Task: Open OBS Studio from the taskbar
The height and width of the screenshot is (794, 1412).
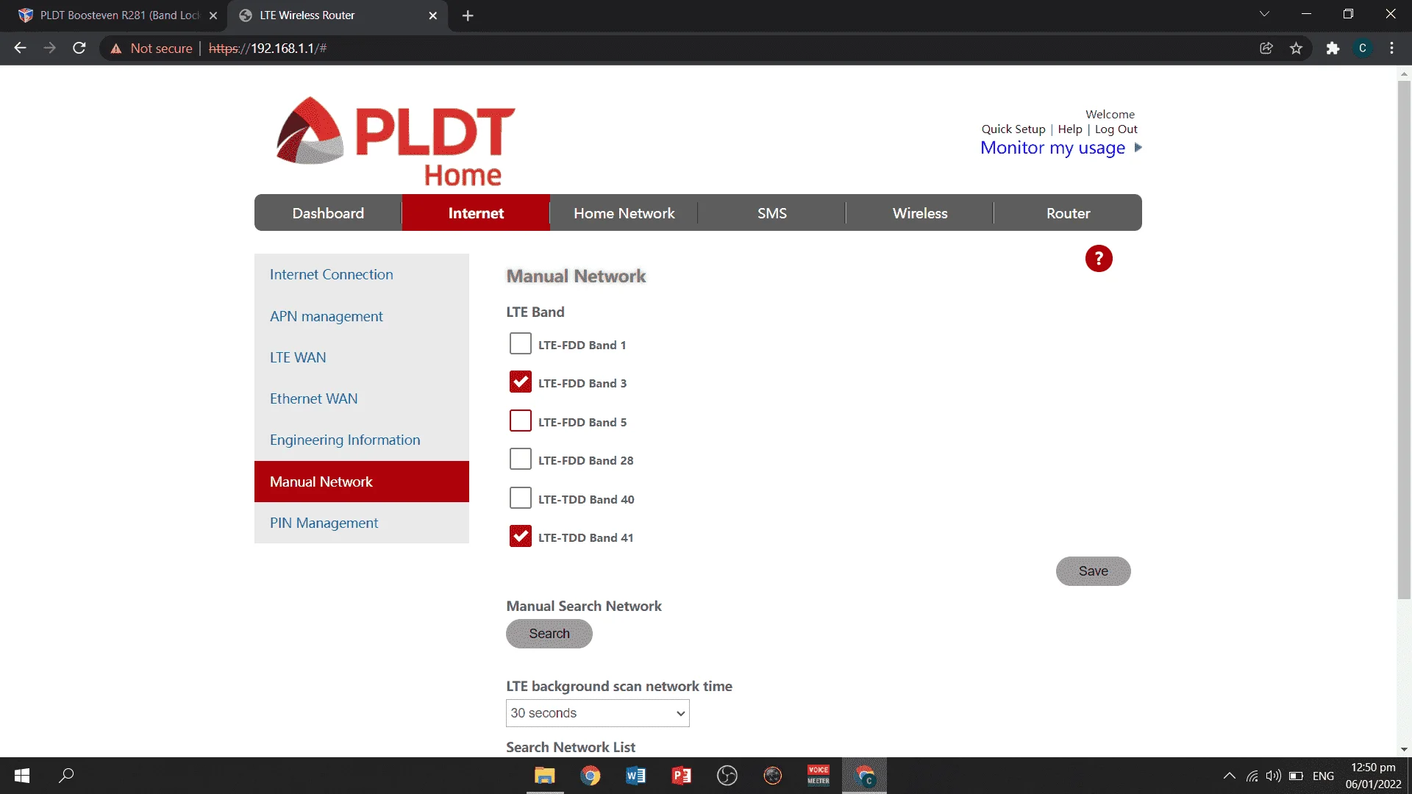Action: coord(727,776)
